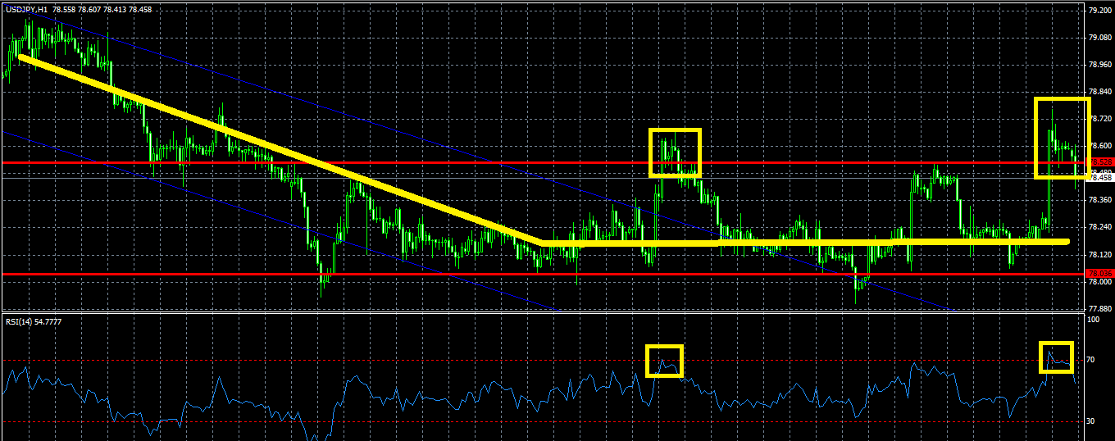
Task: Click the red 78.036 price label
Action: 1099,273
